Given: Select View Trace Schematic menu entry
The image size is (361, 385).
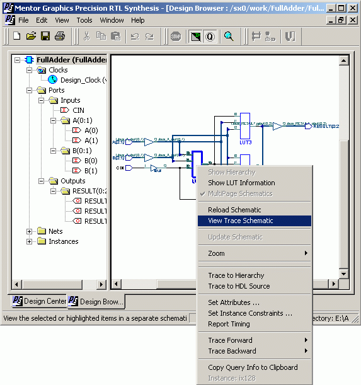Looking at the screenshot, I should [255, 221].
